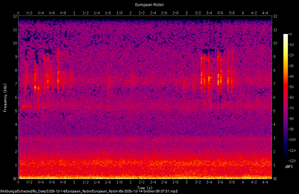Click the right axis 5 kHz label

(x=275, y=111)
